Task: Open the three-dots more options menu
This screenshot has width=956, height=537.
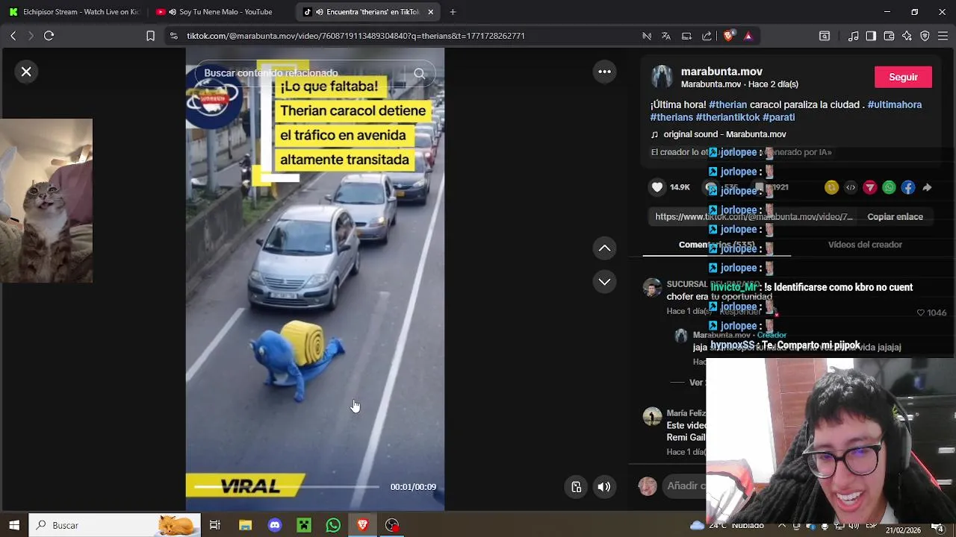Action: [x=604, y=72]
